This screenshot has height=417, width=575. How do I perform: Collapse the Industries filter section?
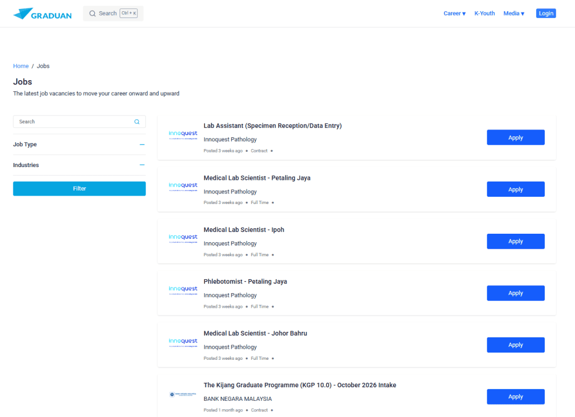click(142, 165)
